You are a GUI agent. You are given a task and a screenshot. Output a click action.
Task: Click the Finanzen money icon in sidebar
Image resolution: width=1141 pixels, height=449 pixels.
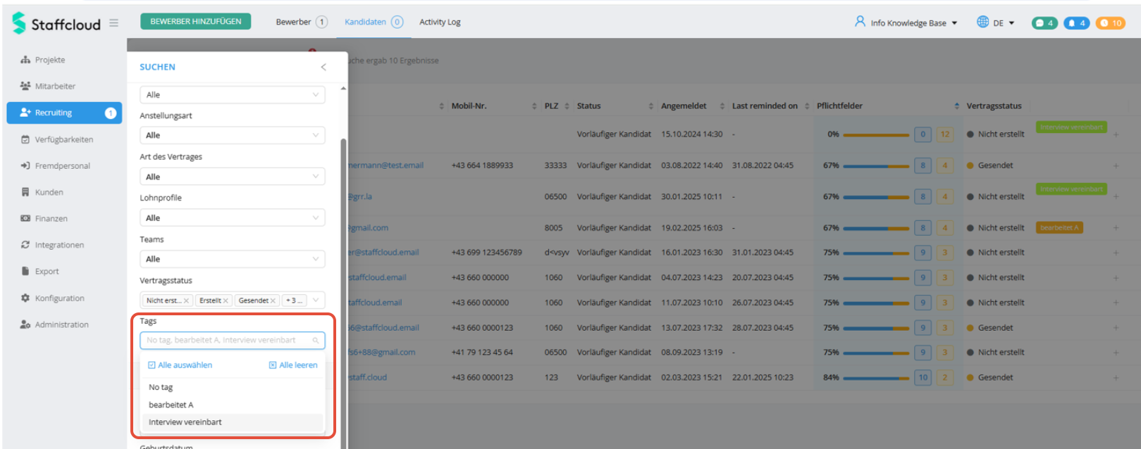[25, 218]
